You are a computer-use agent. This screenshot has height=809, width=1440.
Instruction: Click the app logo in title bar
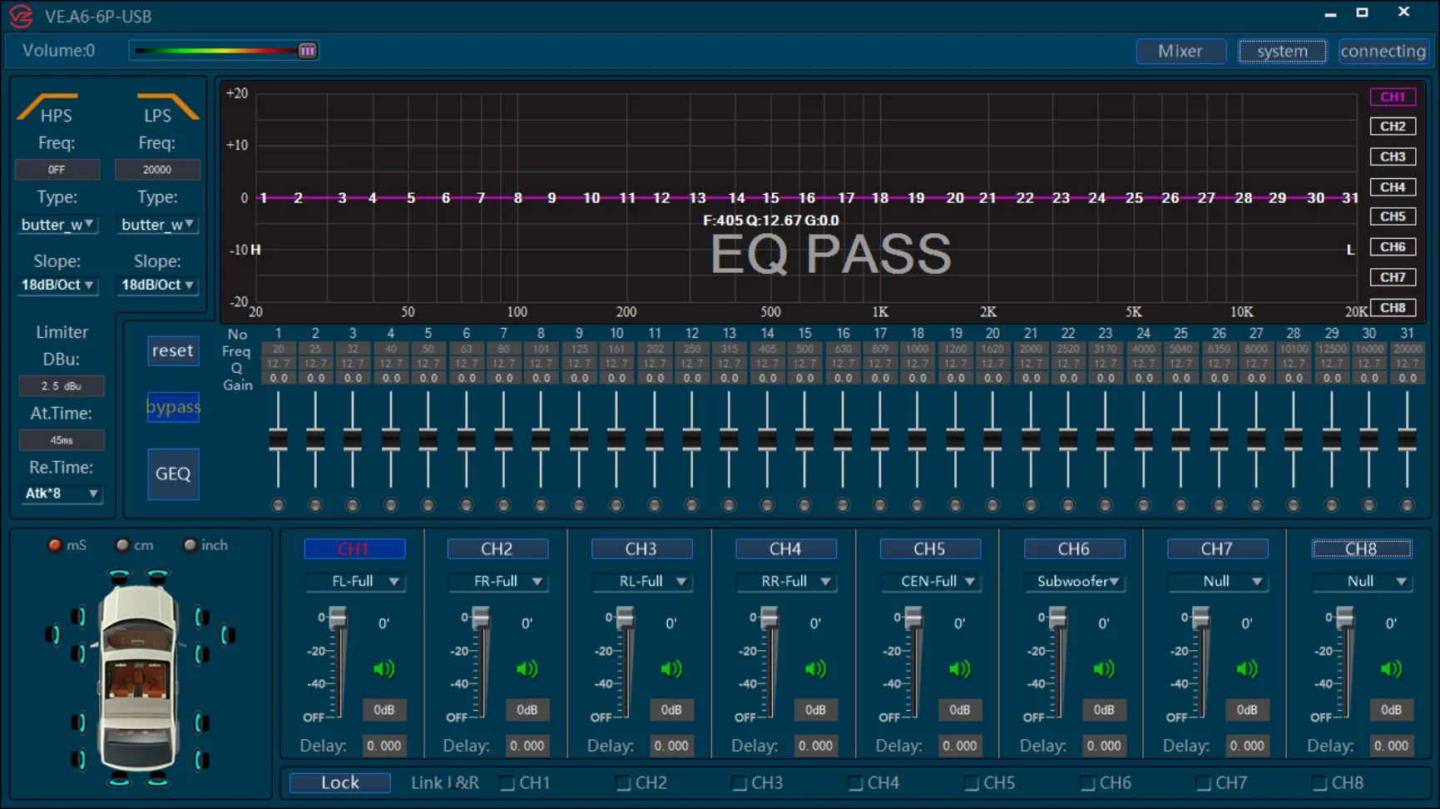[21, 16]
